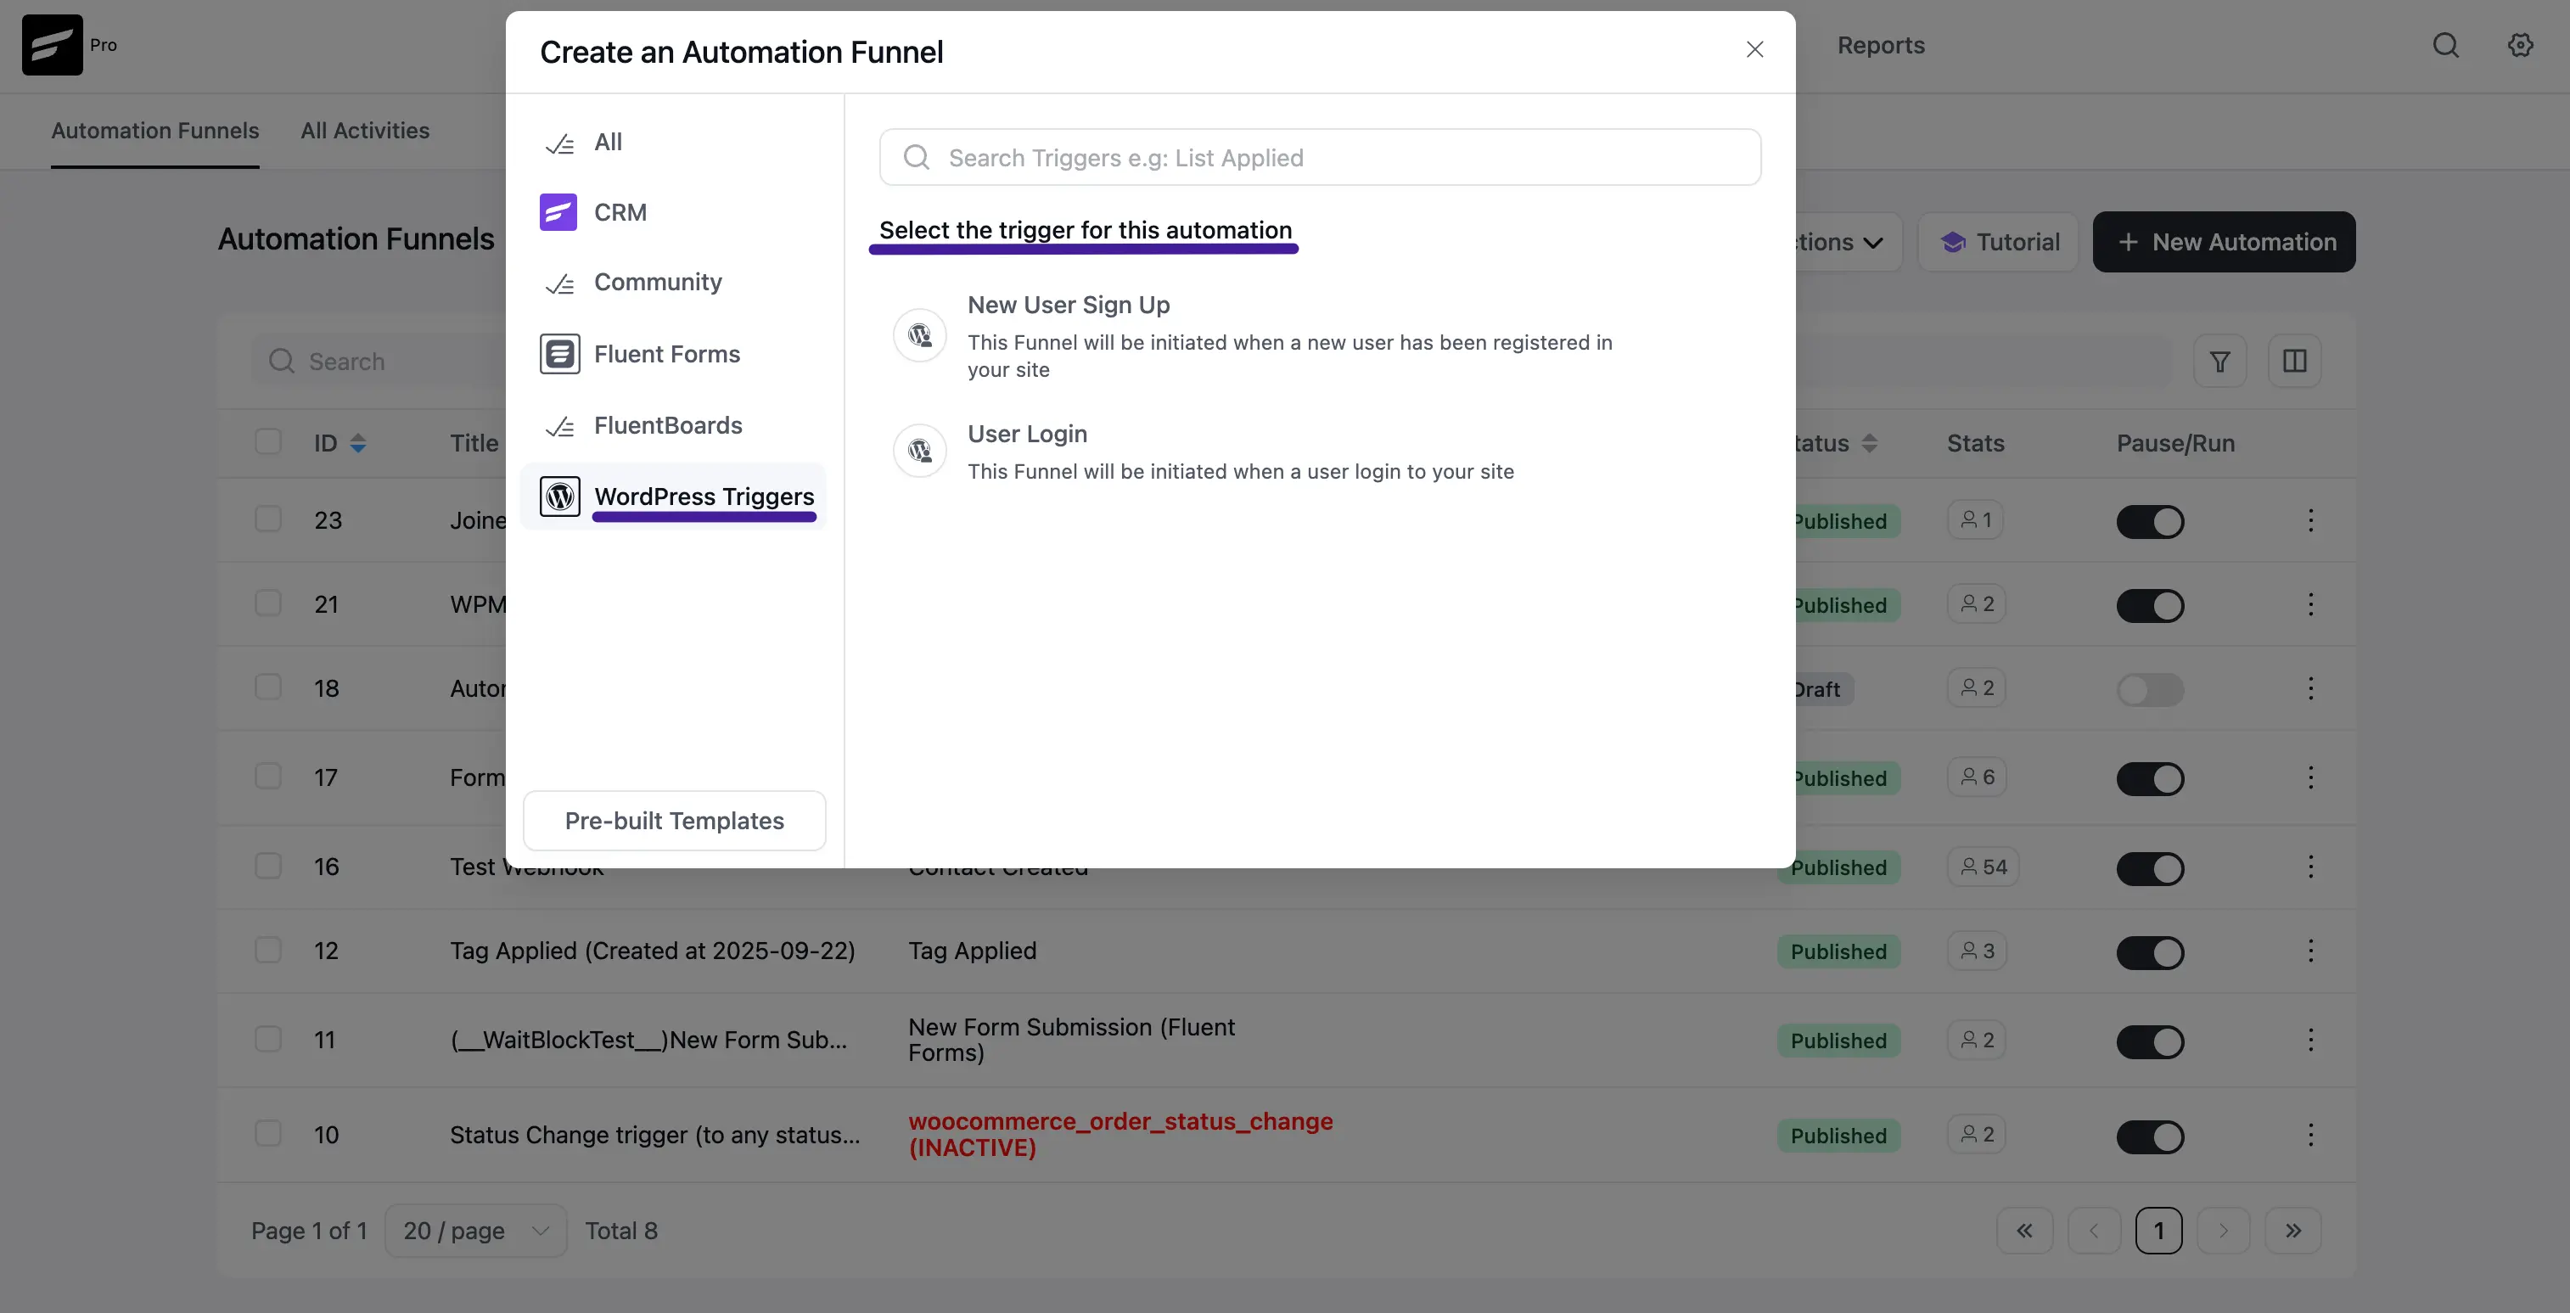Open row actions menu for funnel 18
The width and height of the screenshot is (2570, 1313).
pos(2310,687)
